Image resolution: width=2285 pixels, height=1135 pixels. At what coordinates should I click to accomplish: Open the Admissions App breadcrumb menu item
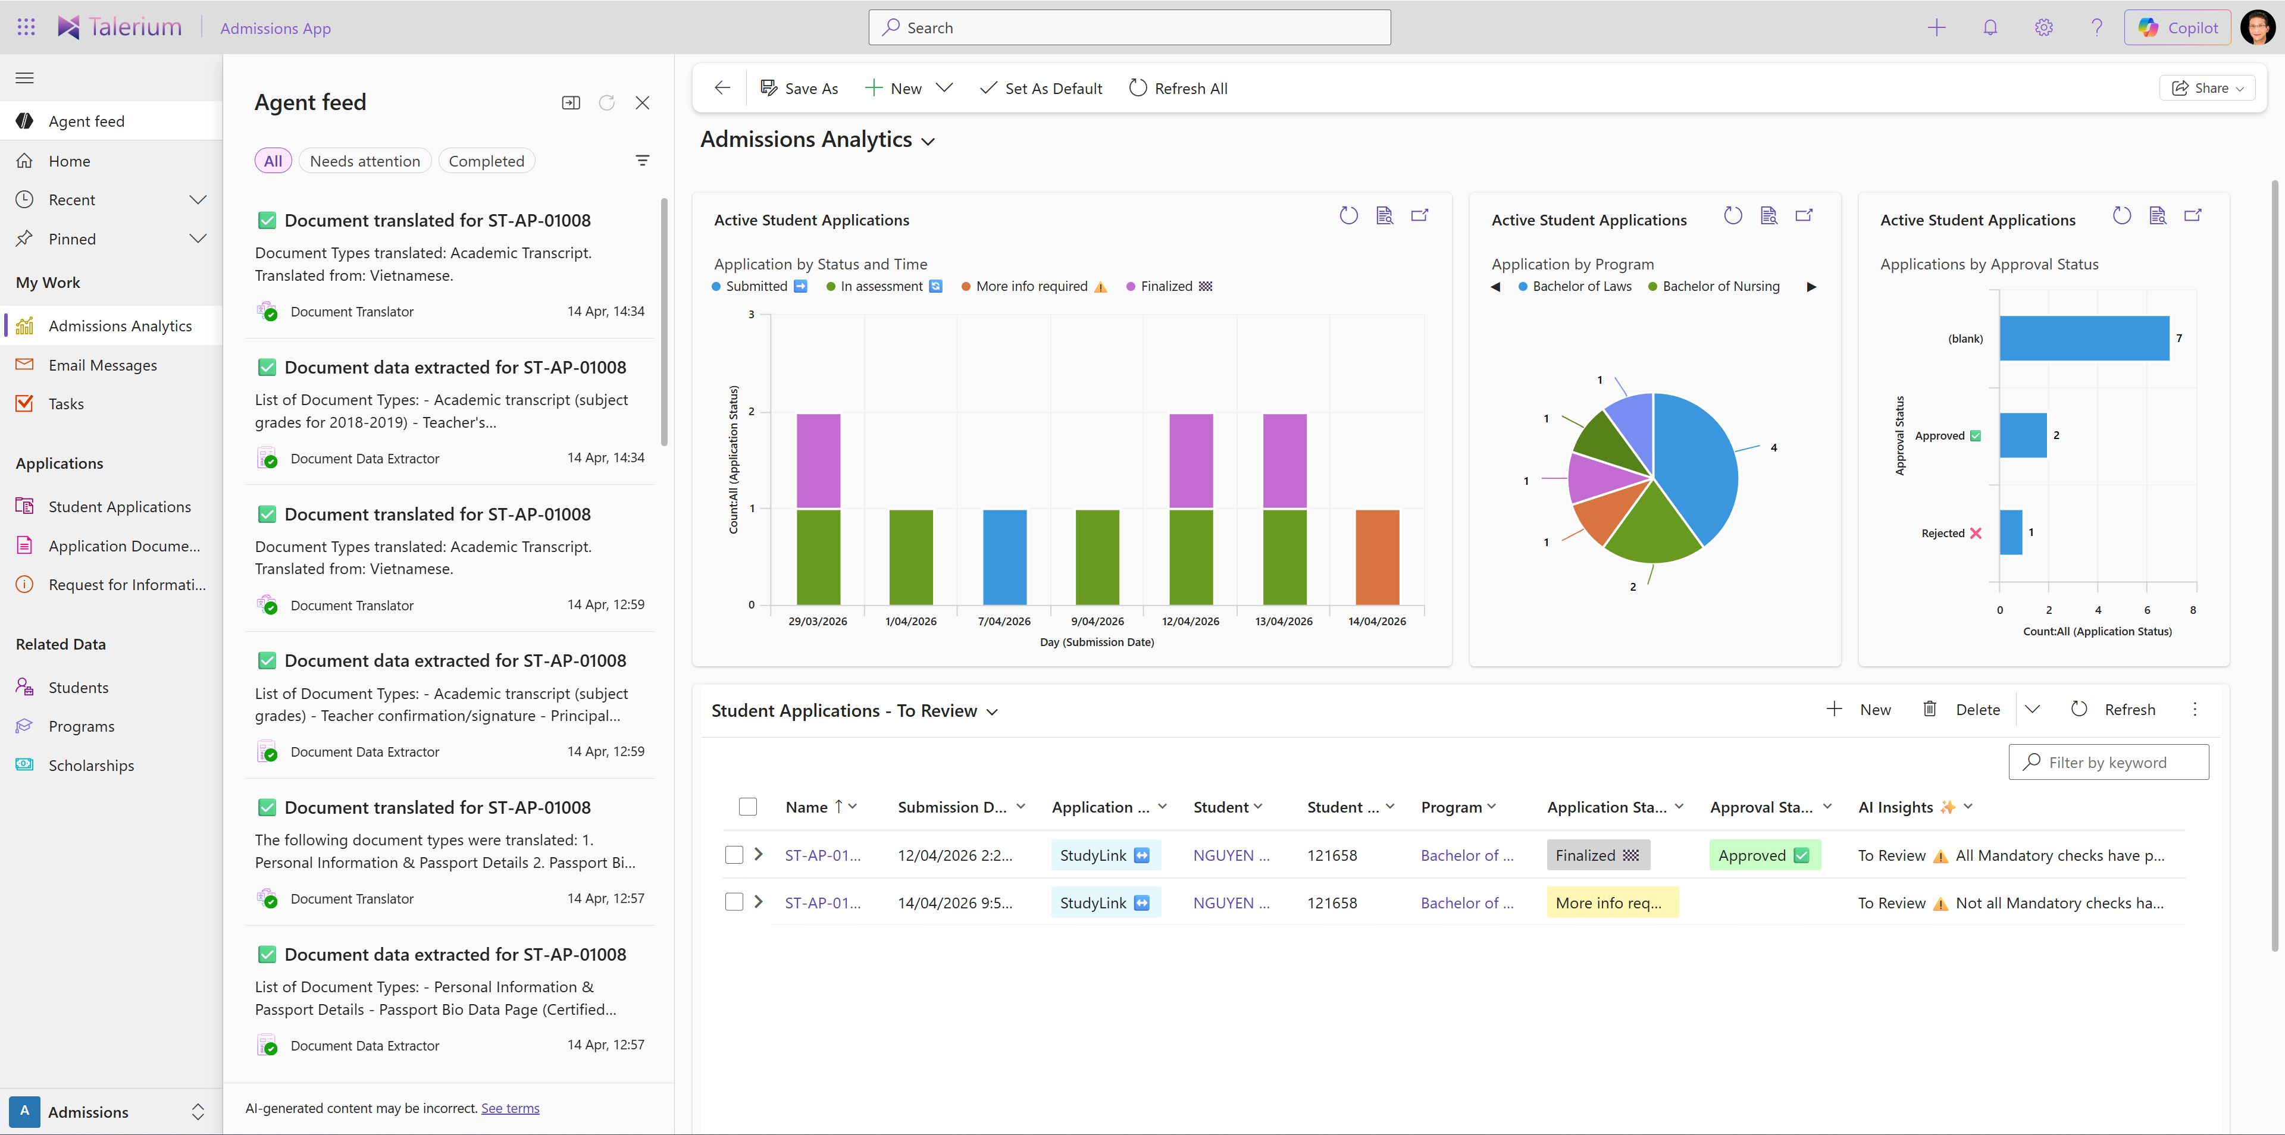pos(275,27)
